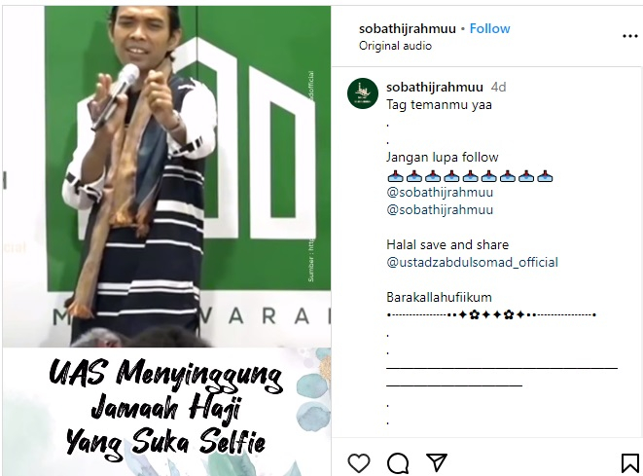Play or pause the speaker video
643x476 pixels.
click(x=166, y=176)
